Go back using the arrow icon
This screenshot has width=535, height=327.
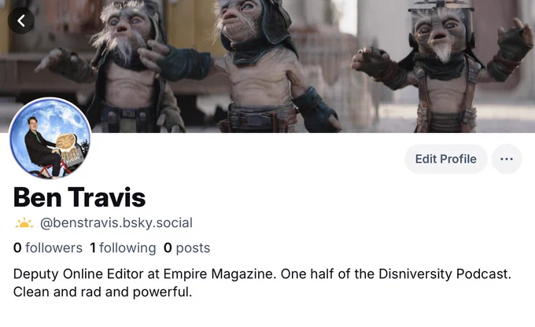(x=20, y=20)
